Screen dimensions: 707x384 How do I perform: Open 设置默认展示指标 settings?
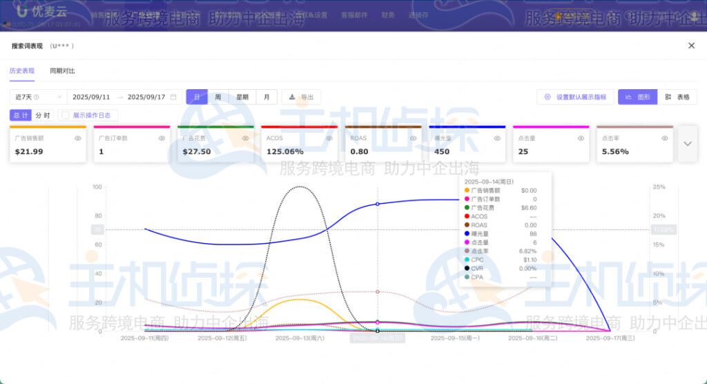(575, 97)
